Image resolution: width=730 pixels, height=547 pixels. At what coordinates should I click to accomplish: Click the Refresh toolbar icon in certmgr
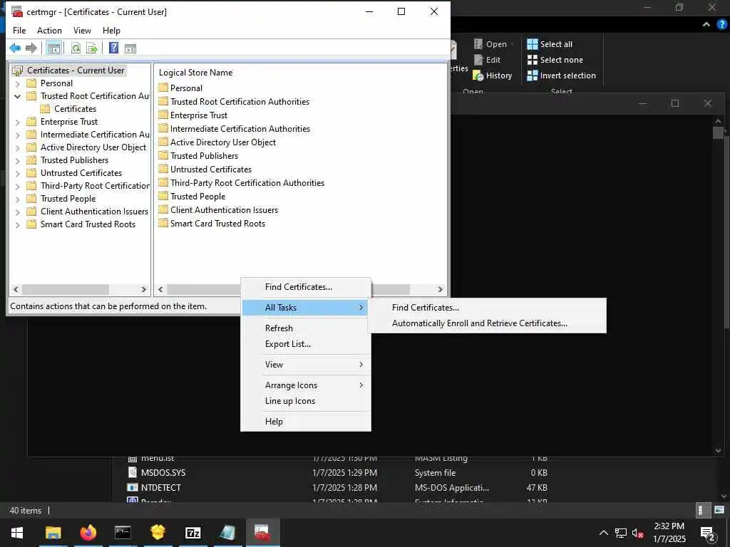[x=76, y=48]
